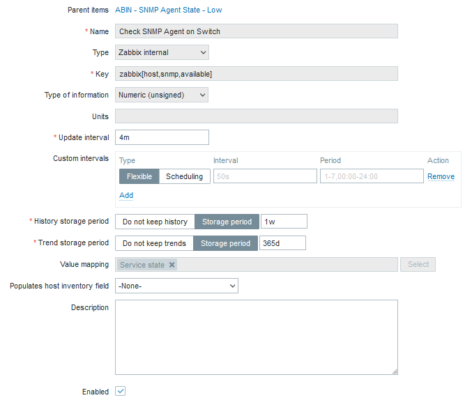The image size is (472, 400).
Task: Toggle the Enabled checkbox
Action: (x=120, y=391)
